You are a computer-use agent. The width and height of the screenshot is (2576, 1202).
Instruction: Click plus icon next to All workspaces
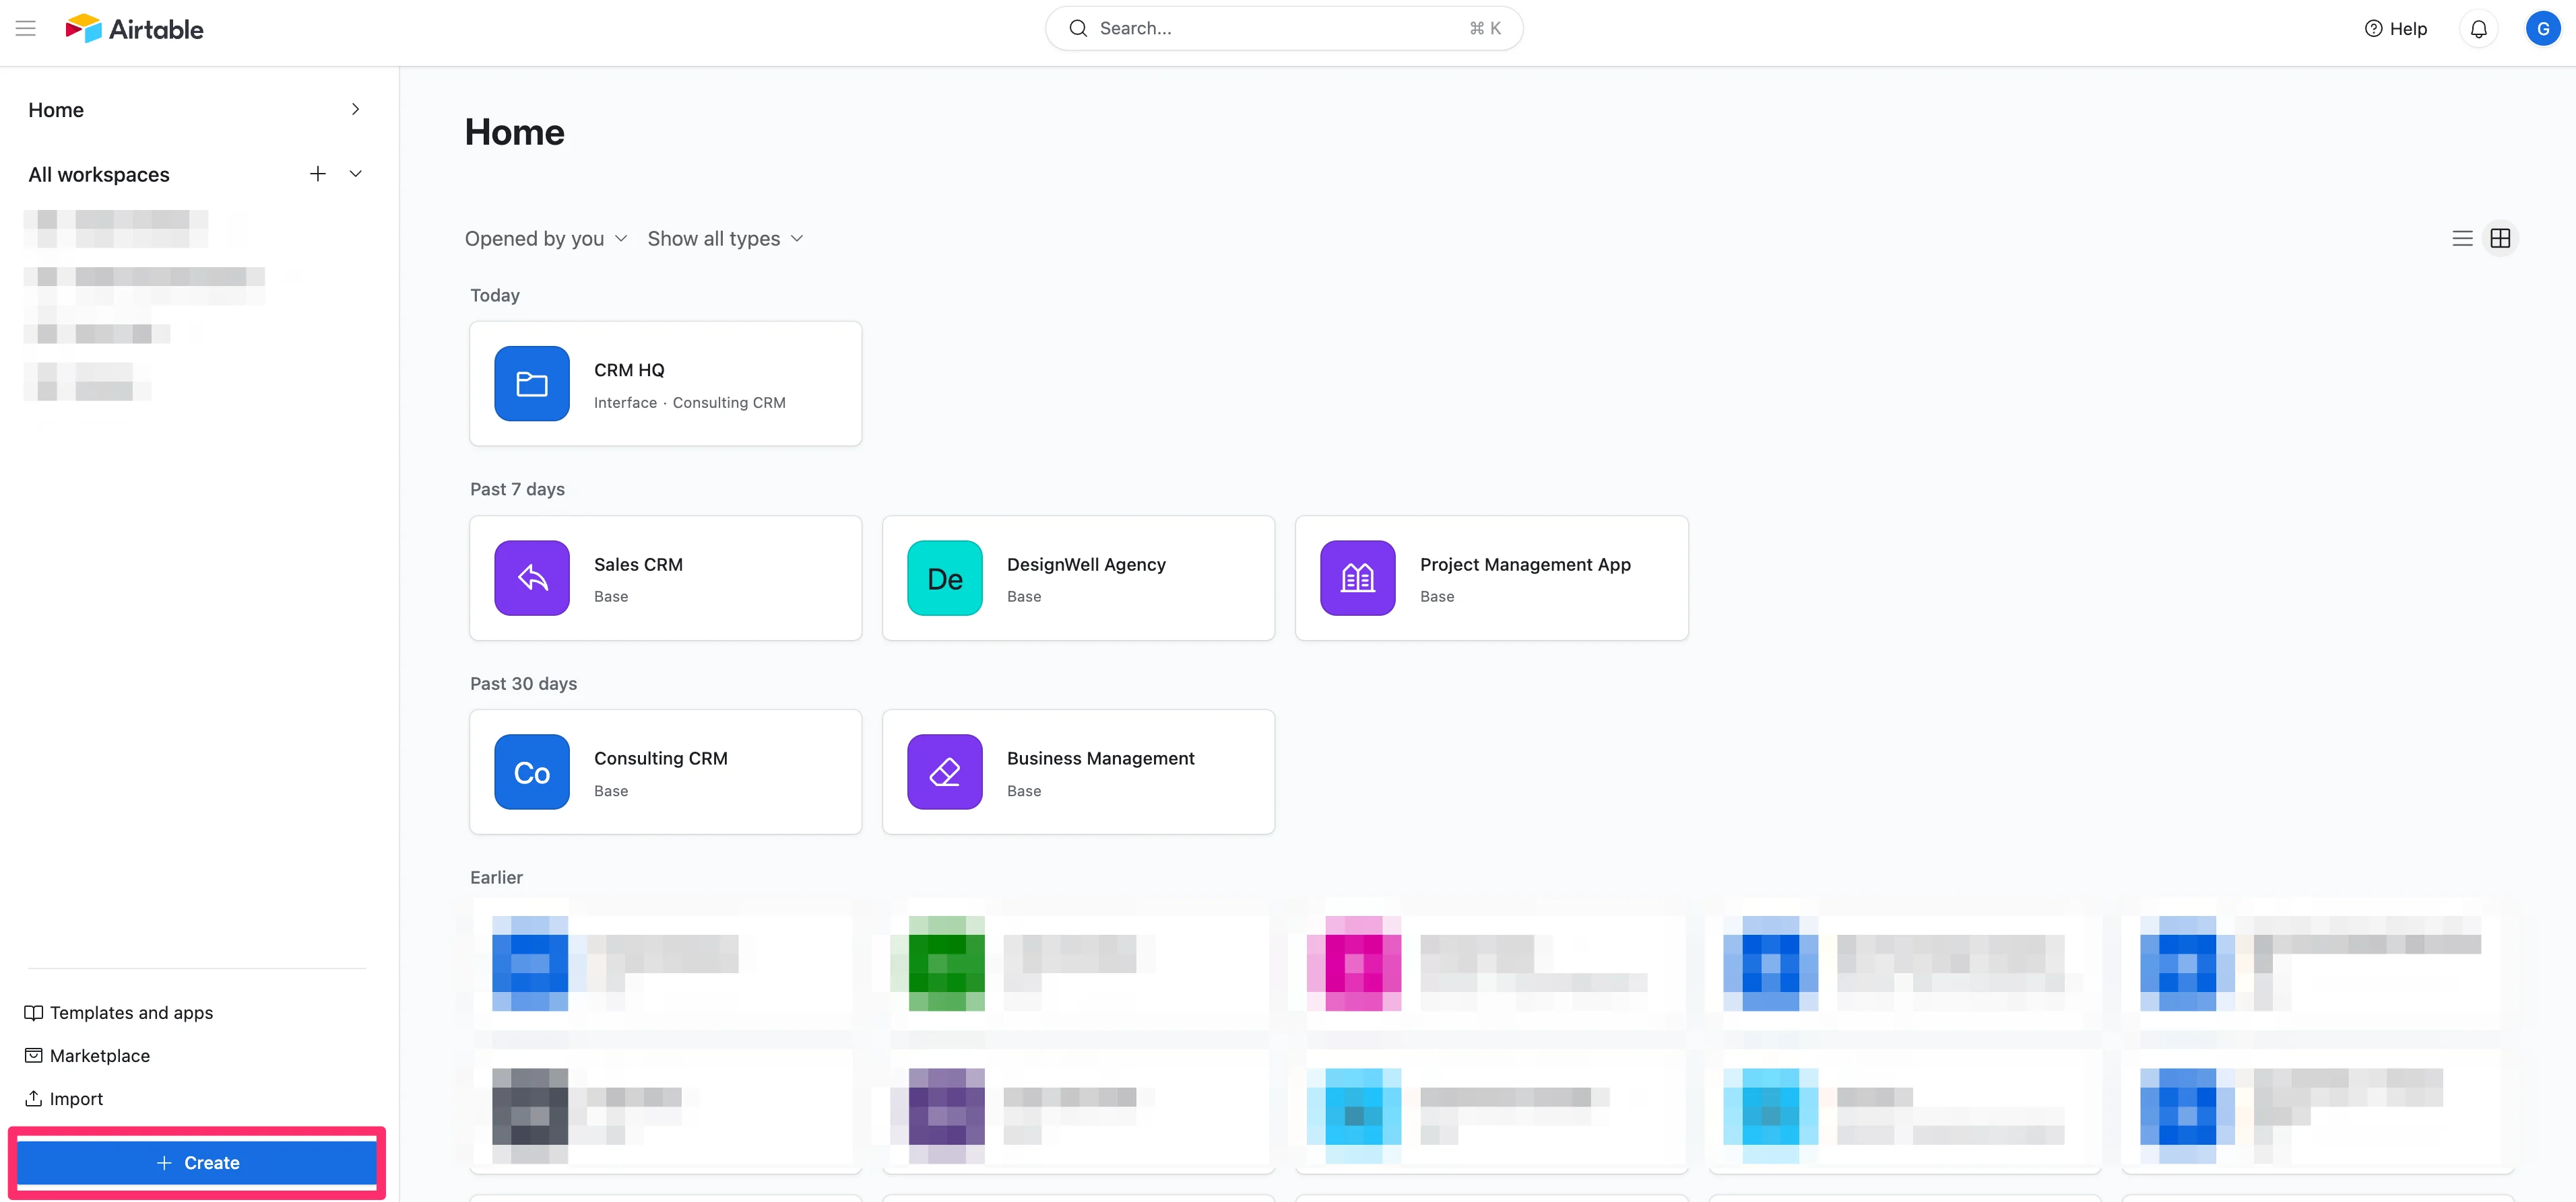pyautogui.click(x=318, y=174)
